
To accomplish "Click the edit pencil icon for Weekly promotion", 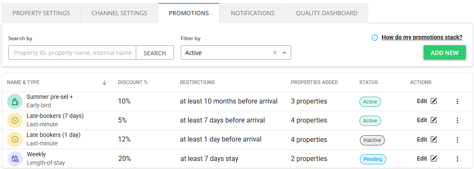I will (x=434, y=158).
